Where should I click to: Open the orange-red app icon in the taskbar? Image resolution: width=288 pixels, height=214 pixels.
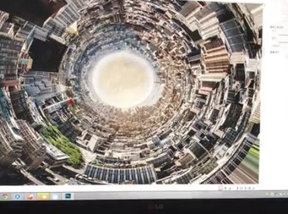click(x=31, y=197)
